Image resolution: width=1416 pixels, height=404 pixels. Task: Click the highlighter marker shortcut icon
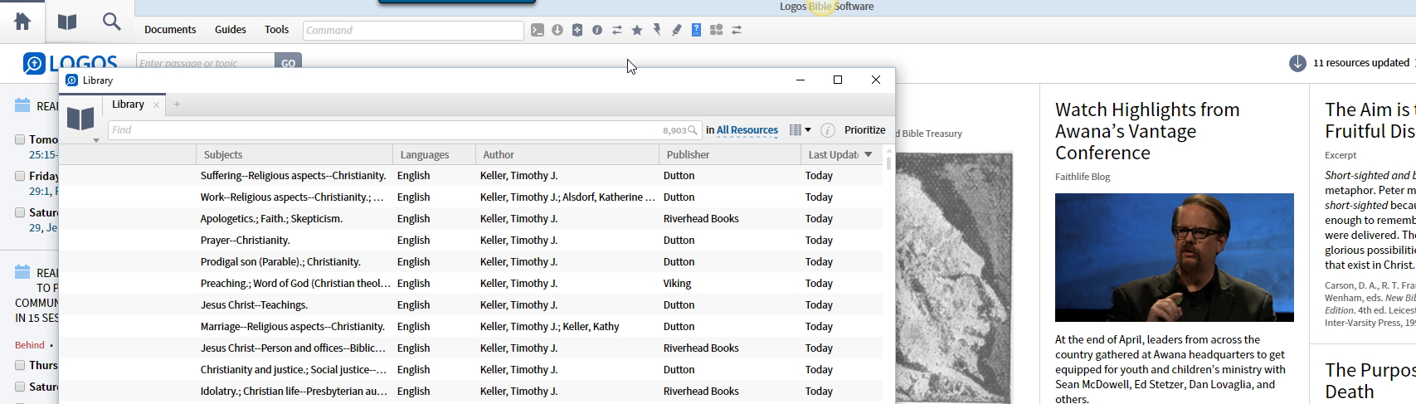pyautogui.click(x=677, y=30)
